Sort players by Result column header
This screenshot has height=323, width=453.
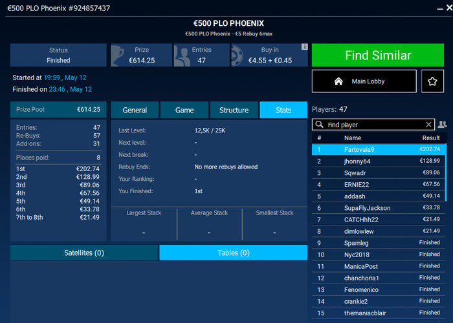tap(431, 138)
